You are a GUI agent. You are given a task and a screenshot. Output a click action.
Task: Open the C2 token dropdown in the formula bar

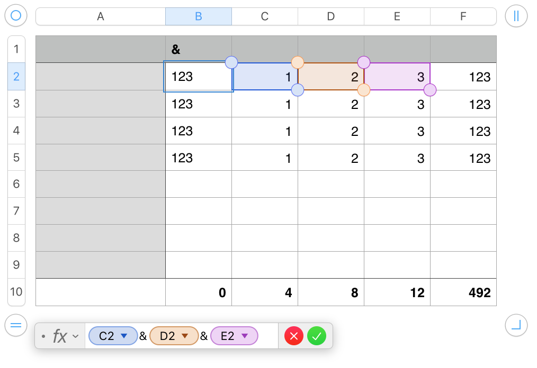[123, 336]
